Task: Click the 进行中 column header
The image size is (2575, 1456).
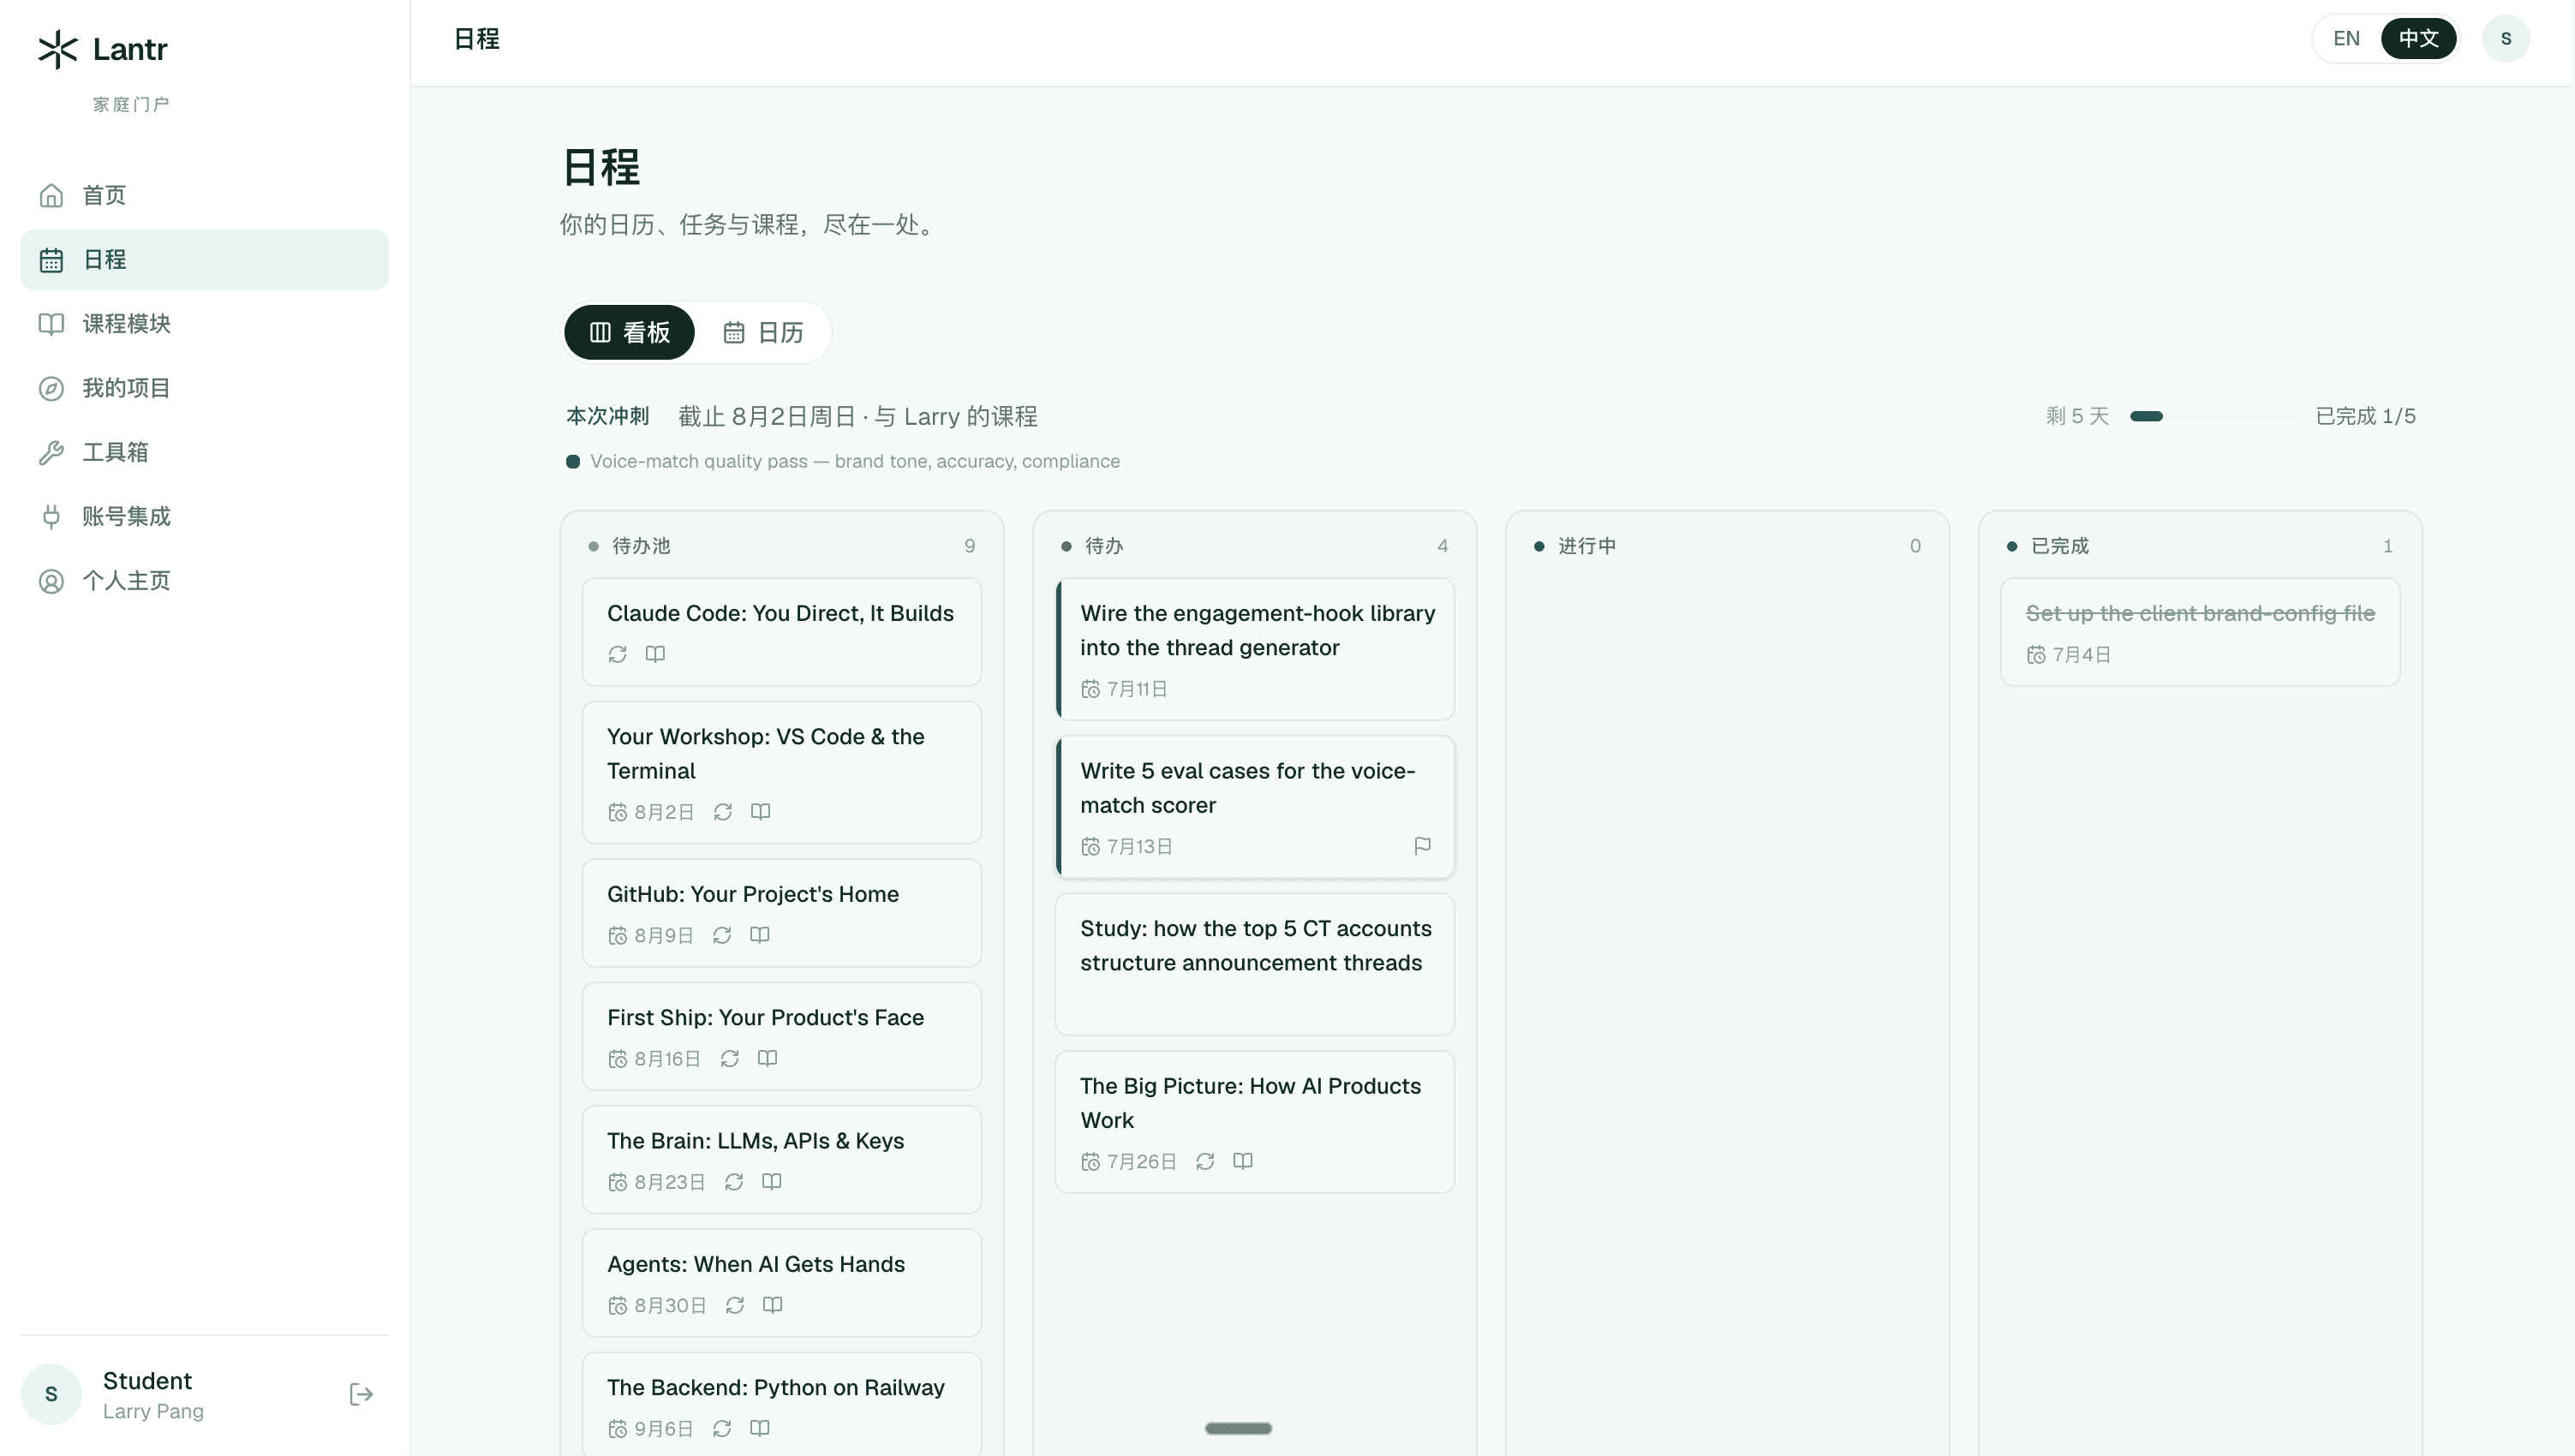Action: point(1727,546)
